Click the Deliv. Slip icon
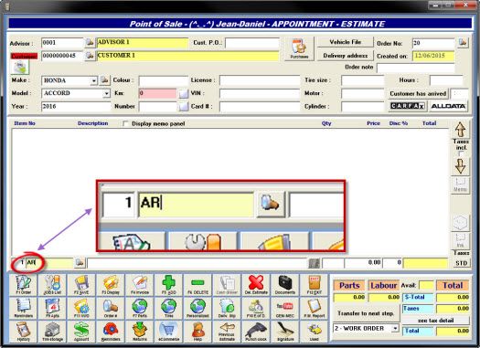The height and width of the screenshot is (348, 480). 227,308
